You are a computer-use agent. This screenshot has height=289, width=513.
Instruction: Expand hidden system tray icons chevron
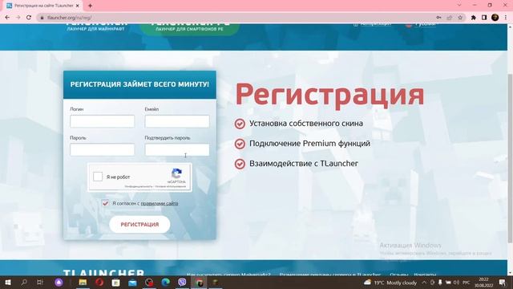pos(424,283)
